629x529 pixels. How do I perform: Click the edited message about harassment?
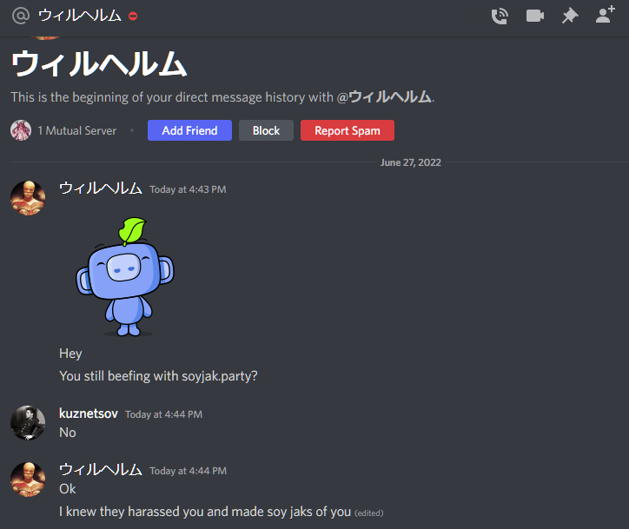point(205,512)
